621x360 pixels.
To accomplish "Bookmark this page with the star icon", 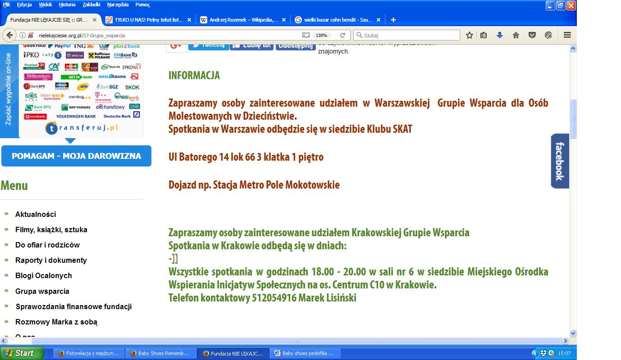I will tap(470, 35).
